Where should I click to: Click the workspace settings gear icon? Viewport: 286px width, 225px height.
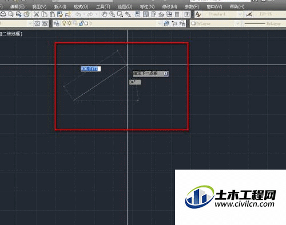[37, 23]
